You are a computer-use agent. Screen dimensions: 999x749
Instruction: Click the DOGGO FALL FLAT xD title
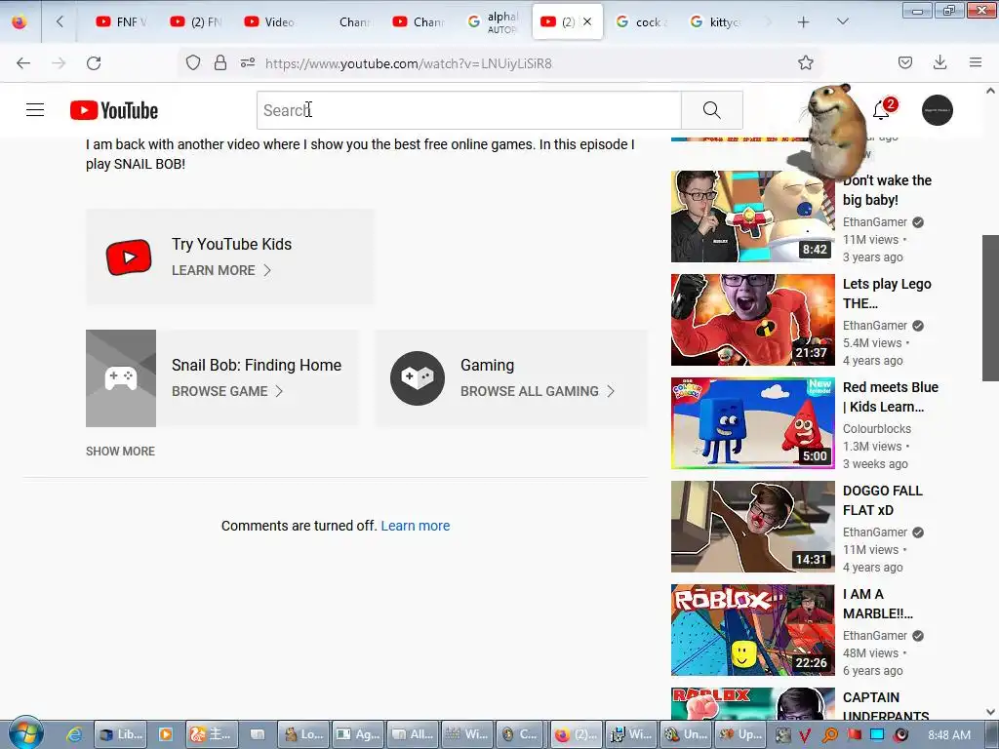[x=882, y=500]
